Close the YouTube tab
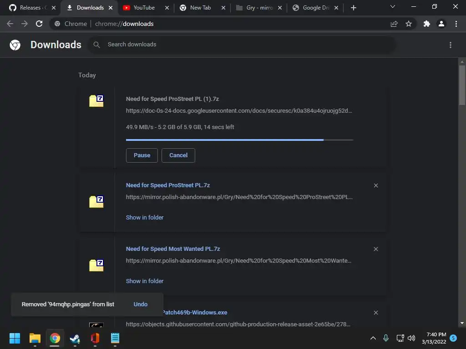466x349 pixels. (167, 8)
